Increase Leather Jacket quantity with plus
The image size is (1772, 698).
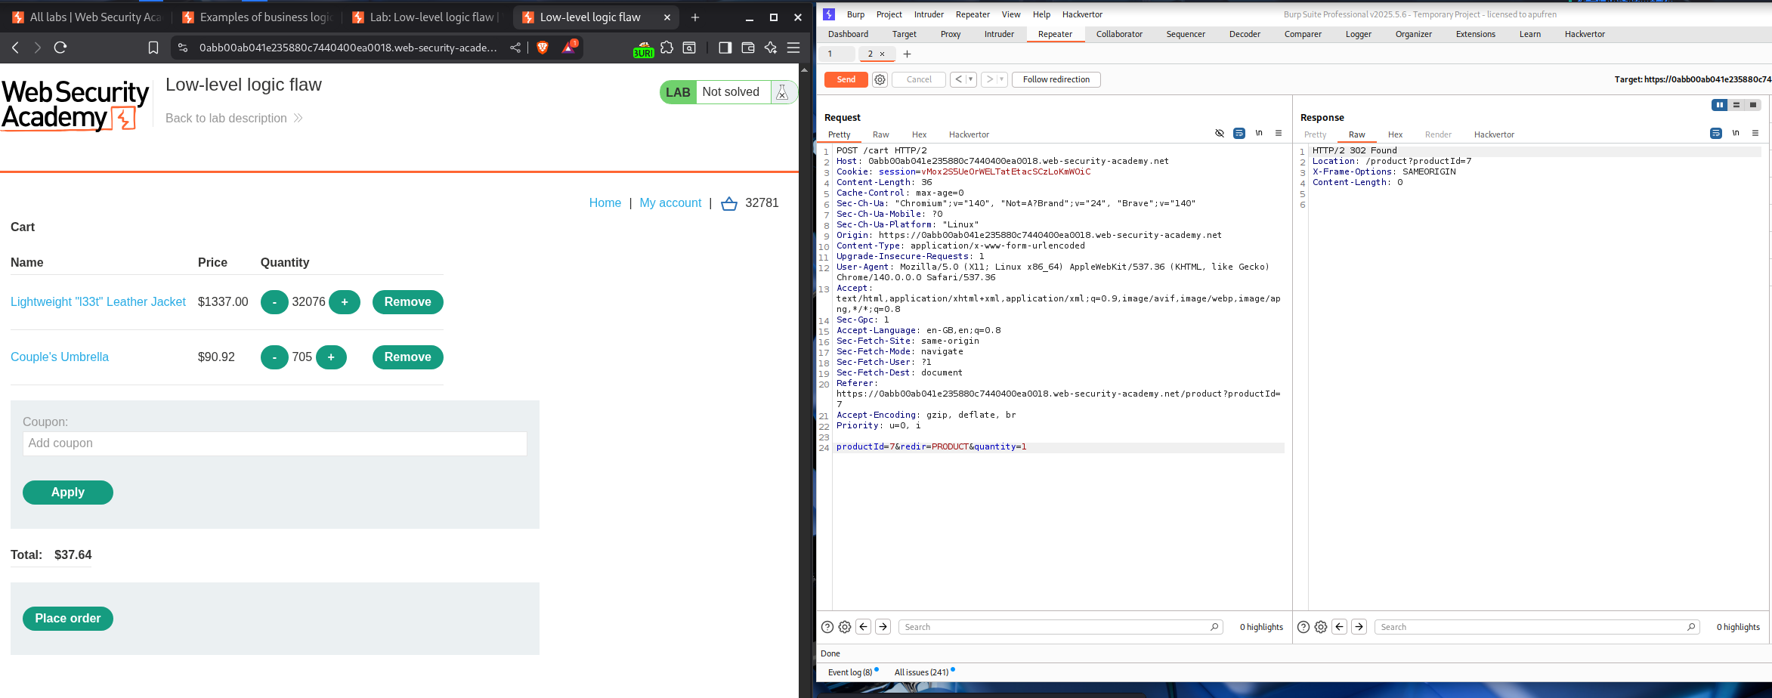pos(345,302)
